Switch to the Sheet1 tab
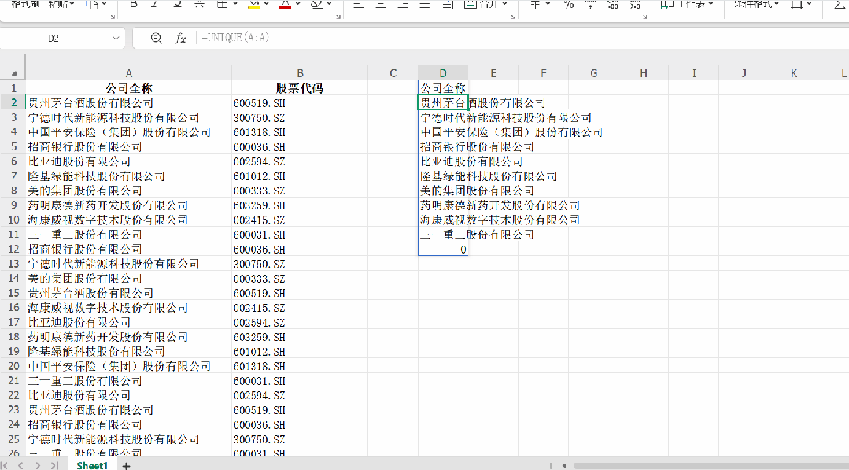The image size is (849, 470). point(92,465)
